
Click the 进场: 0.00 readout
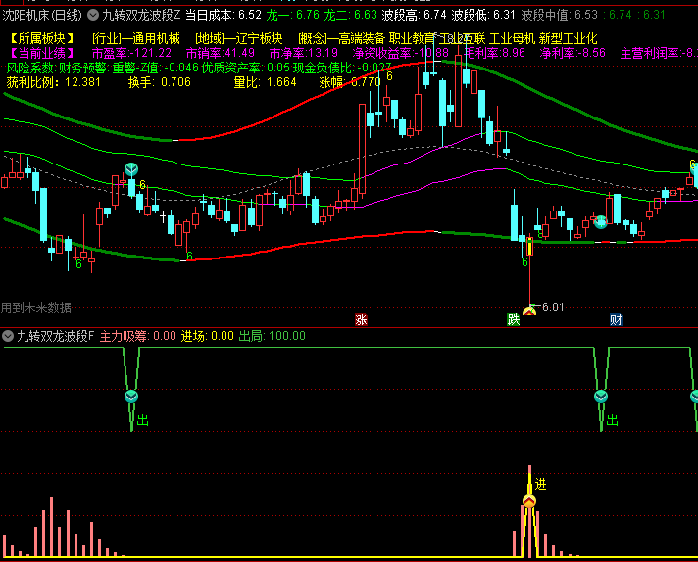point(208,336)
